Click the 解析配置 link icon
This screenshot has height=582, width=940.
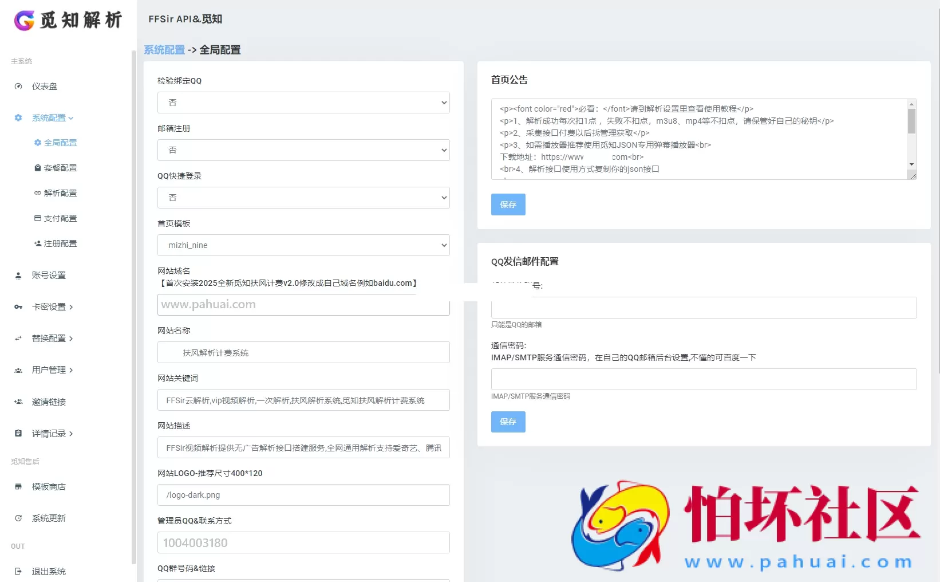pos(38,193)
